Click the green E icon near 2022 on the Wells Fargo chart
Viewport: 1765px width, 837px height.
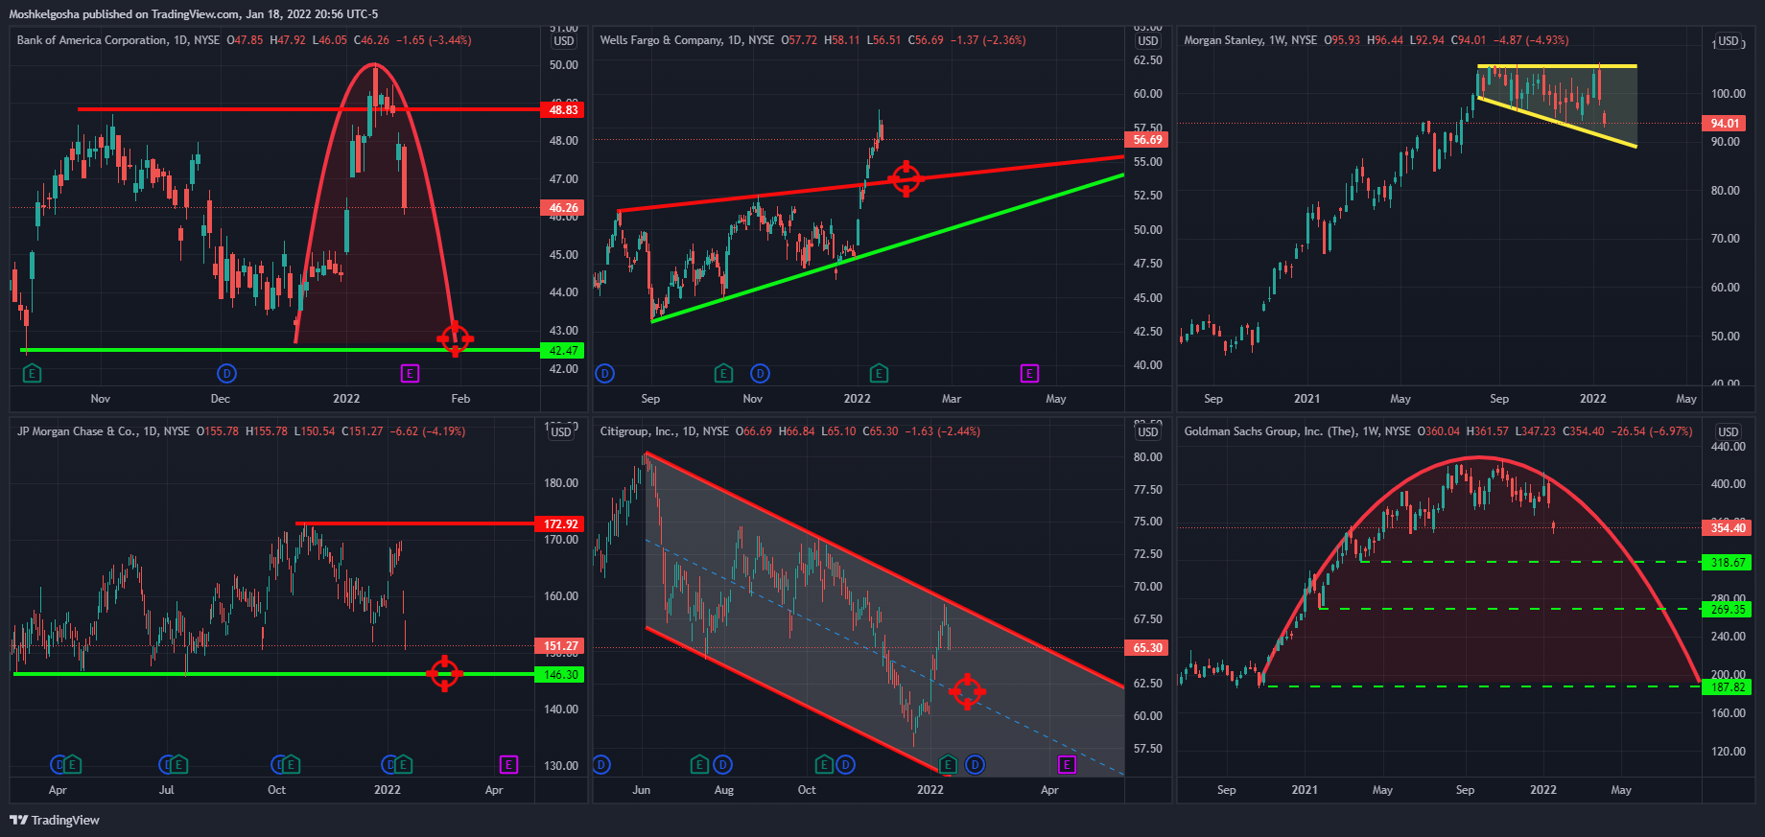point(879,374)
